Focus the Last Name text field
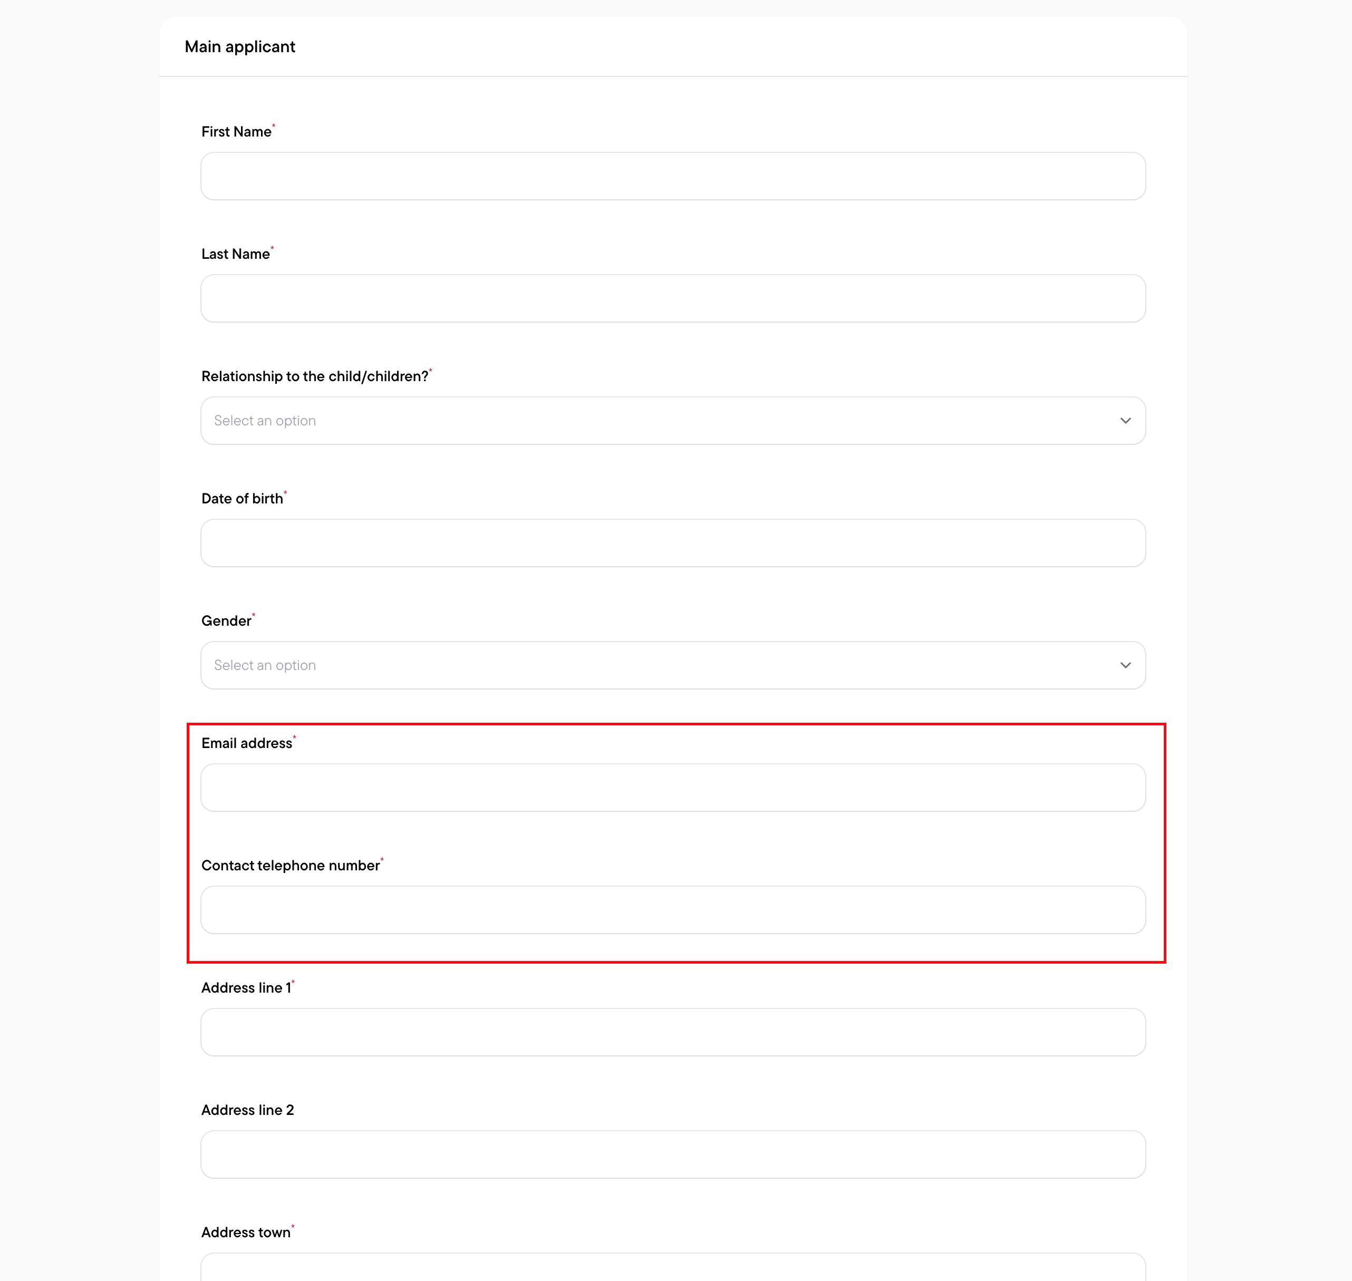The height and width of the screenshot is (1281, 1352). coord(673,298)
